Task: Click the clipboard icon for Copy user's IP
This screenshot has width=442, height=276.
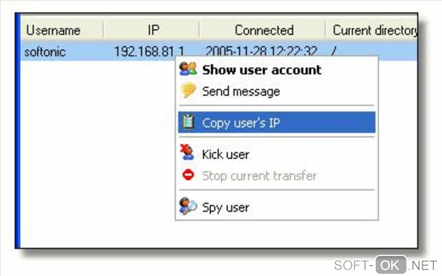Action: 188,122
